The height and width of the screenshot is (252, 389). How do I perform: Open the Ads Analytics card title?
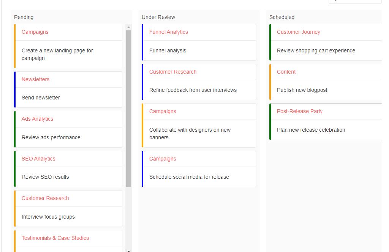[37, 119]
